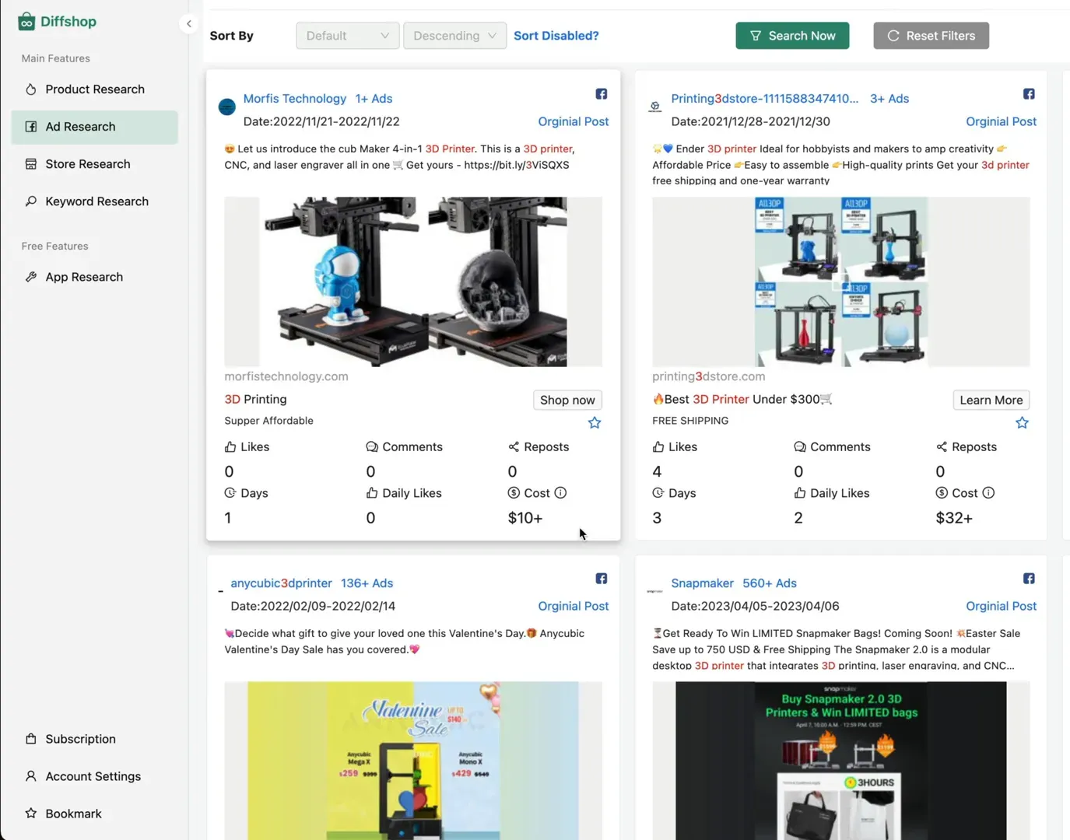Open the Morfis Technology advertiser link

coord(295,99)
